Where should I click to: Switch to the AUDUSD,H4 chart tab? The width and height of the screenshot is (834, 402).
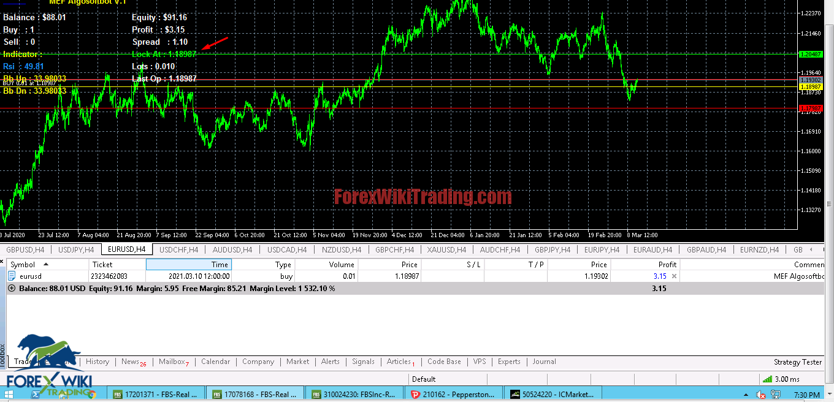232,250
